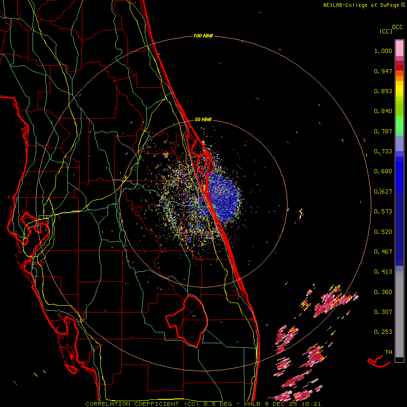The width and height of the screenshot is (407, 407).
Task: Click the 0.520 legend value
Action: click(x=383, y=232)
